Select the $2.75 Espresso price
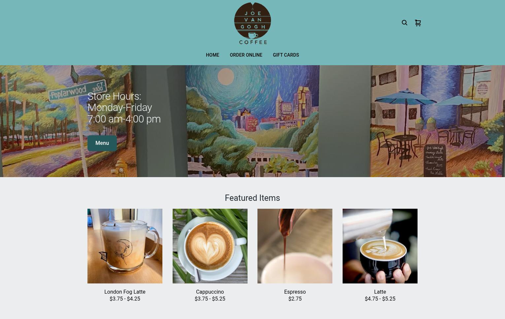 tap(295, 299)
